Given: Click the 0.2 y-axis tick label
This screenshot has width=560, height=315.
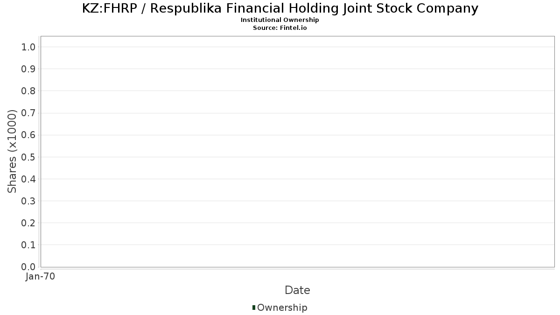Looking at the screenshot, I should (28, 223).
